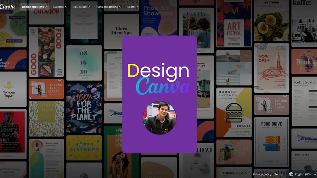Expand the Business chevron arrow

coord(66,7)
